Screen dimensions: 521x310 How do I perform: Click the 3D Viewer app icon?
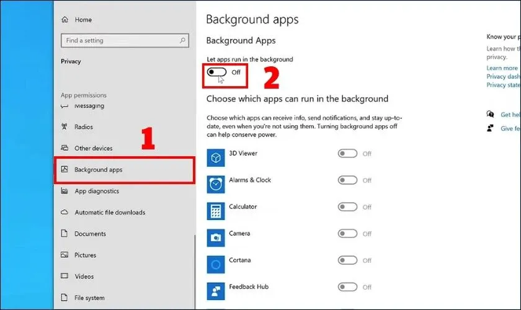click(x=216, y=157)
